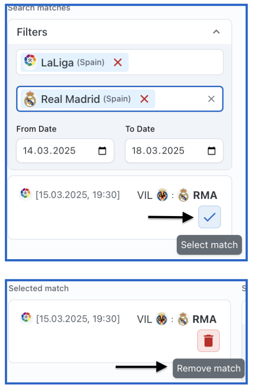Open the From Date calendar picker
The height and width of the screenshot is (389, 253).
[x=102, y=150]
